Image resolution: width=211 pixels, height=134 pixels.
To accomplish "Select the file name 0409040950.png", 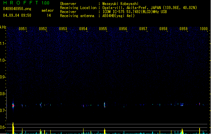I will (x=17, y=9).
